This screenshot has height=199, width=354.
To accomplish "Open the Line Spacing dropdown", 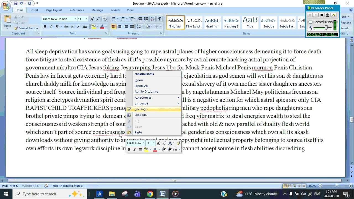I will [x=140, y=27].
